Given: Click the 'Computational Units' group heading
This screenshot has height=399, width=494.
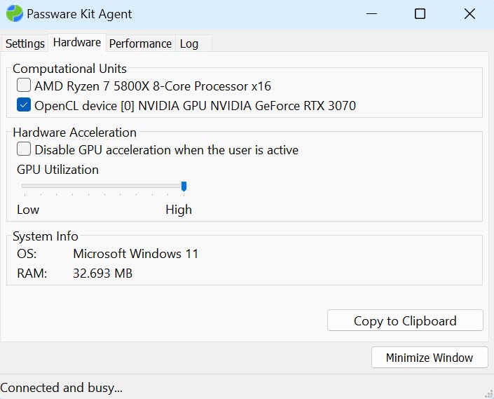Looking at the screenshot, I should click(x=69, y=69).
